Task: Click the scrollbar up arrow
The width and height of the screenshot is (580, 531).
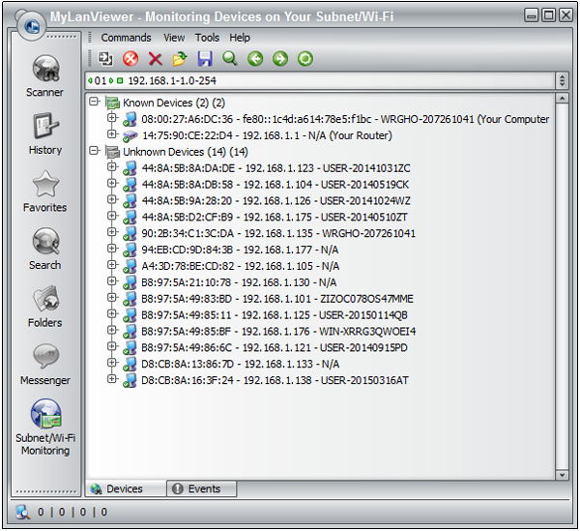Action: pyautogui.click(x=562, y=98)
